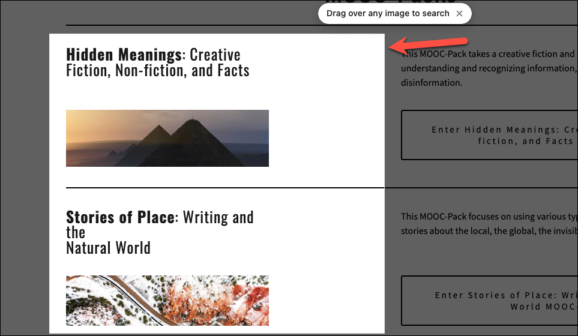Click the red arrow annotation

tap(429, 45)
